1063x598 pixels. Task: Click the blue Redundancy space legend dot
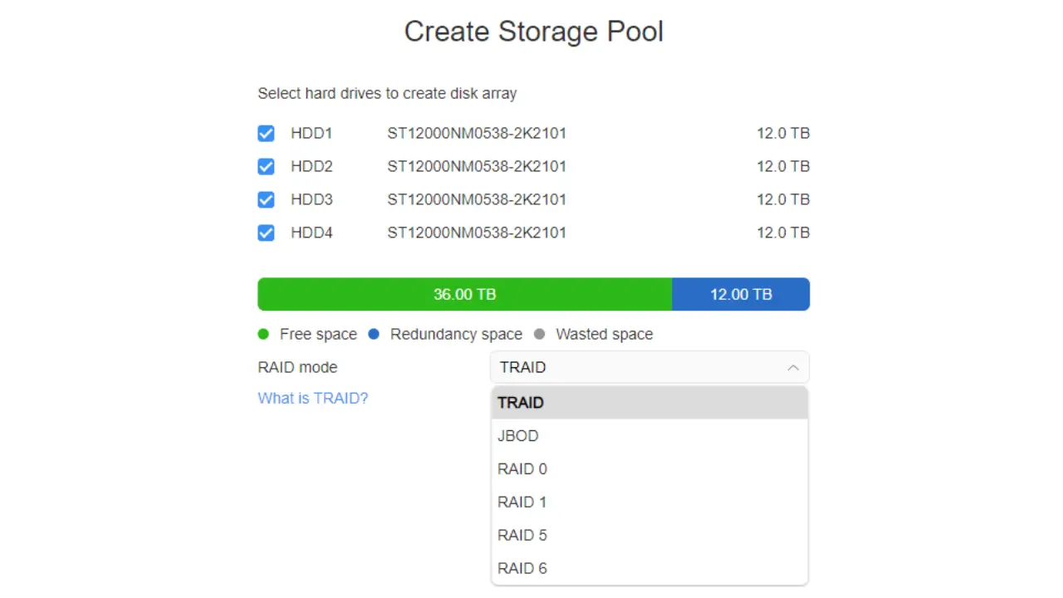tap(374, 335)
